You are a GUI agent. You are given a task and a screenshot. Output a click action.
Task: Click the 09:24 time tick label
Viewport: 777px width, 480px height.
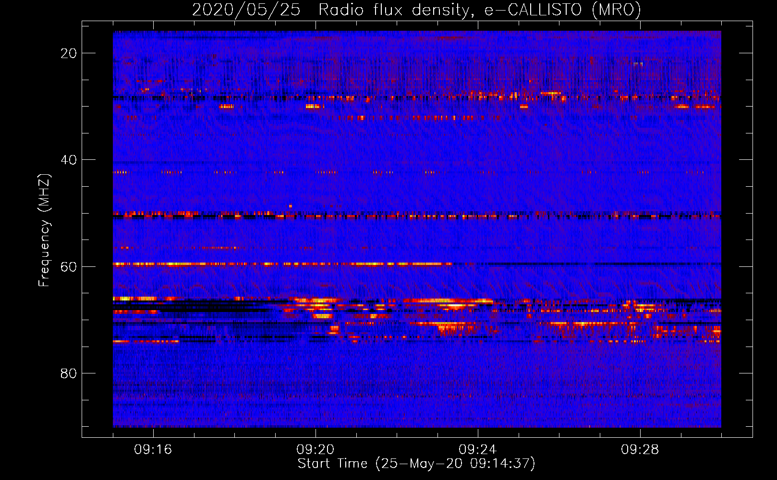pyautogui.click(x=478, y=450)
